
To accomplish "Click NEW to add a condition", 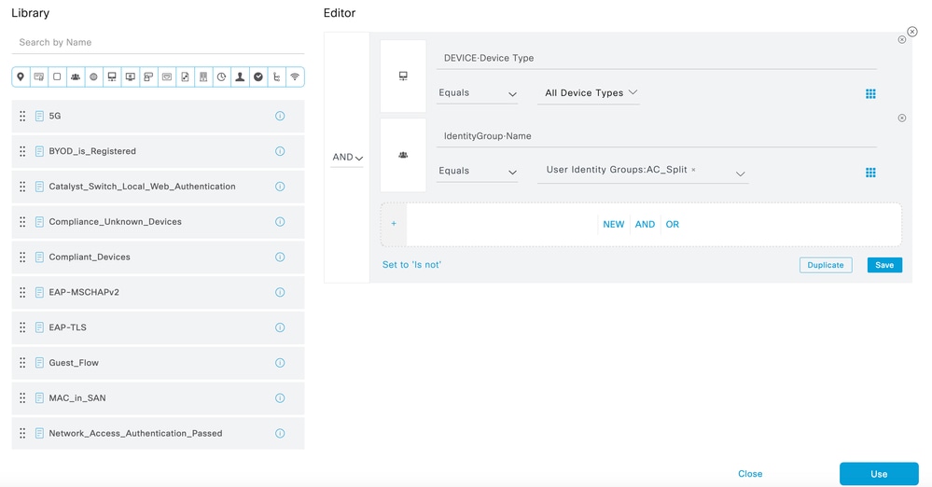I will click(614, 224).
